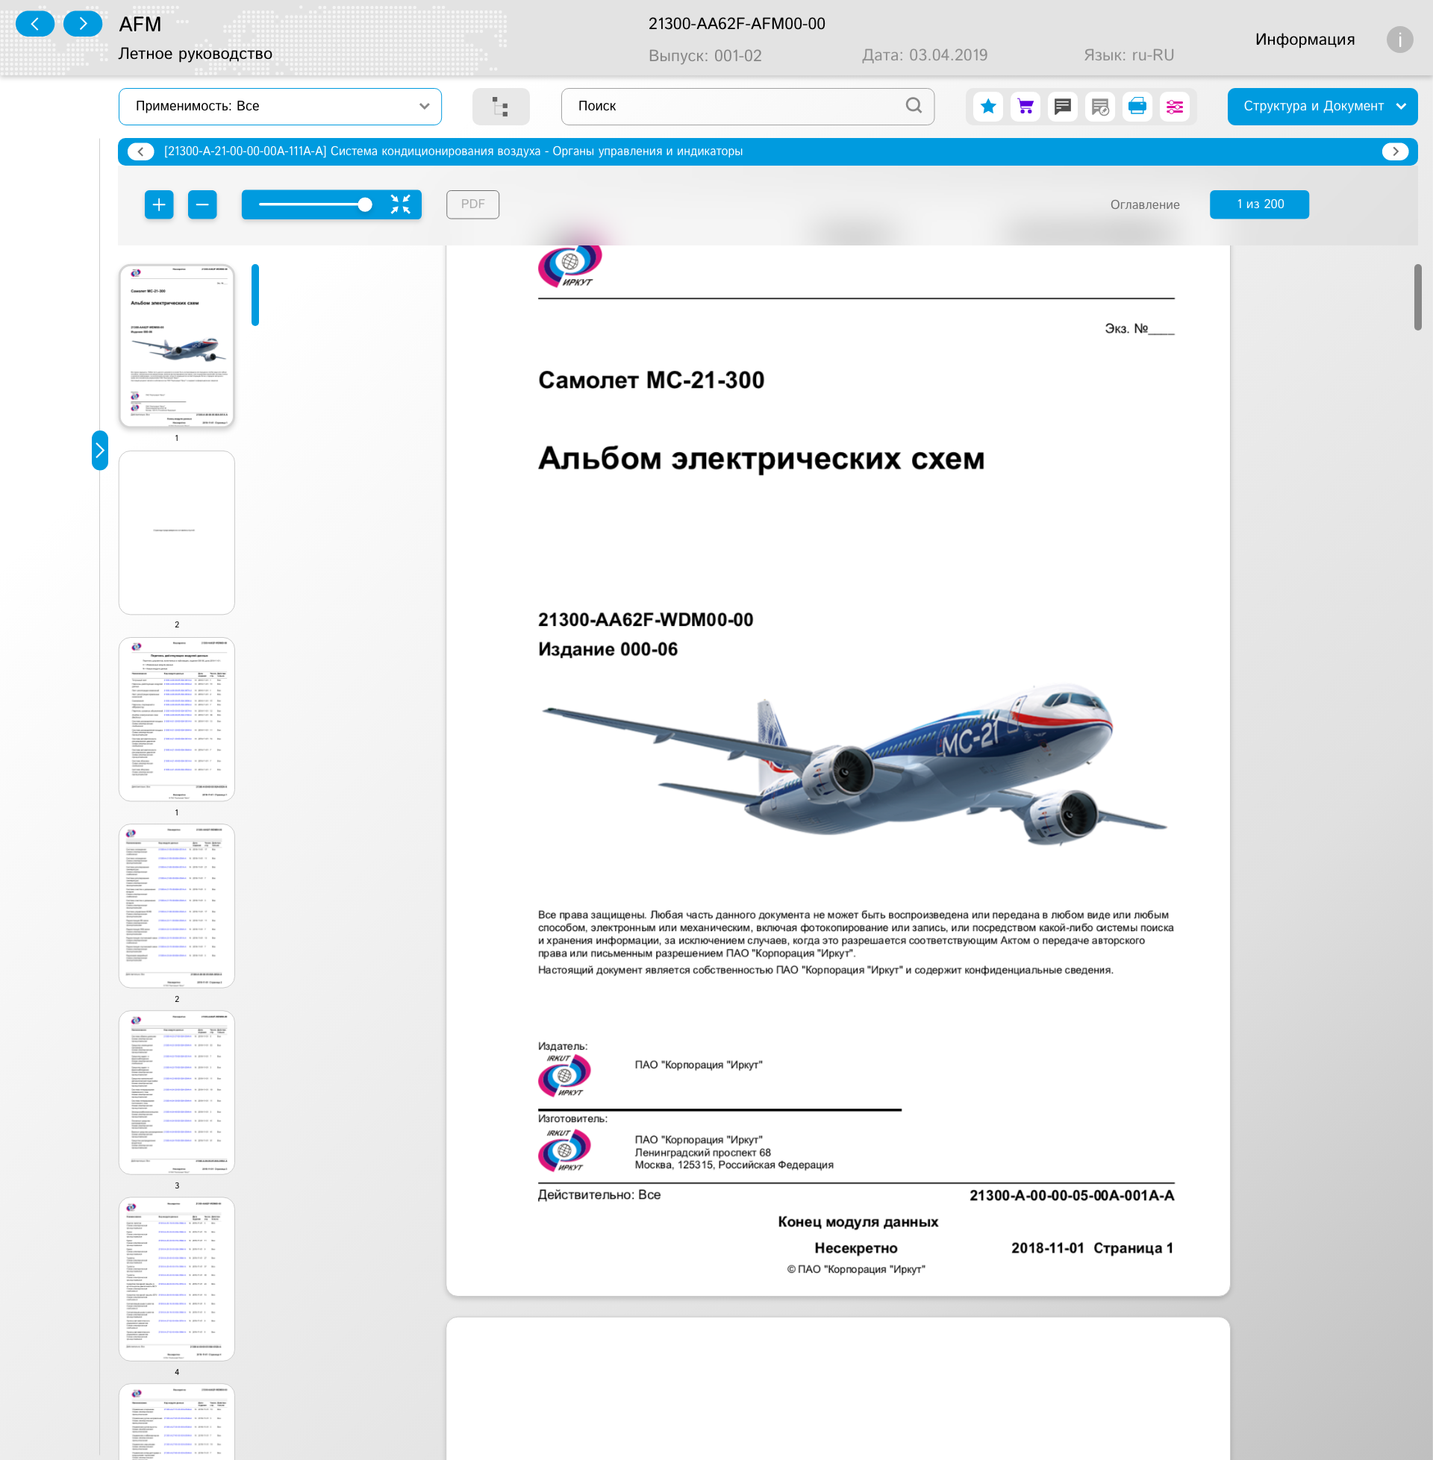1433x1460 pixels.
Task: Open the document history list icon
Action: click(1099, 107)
